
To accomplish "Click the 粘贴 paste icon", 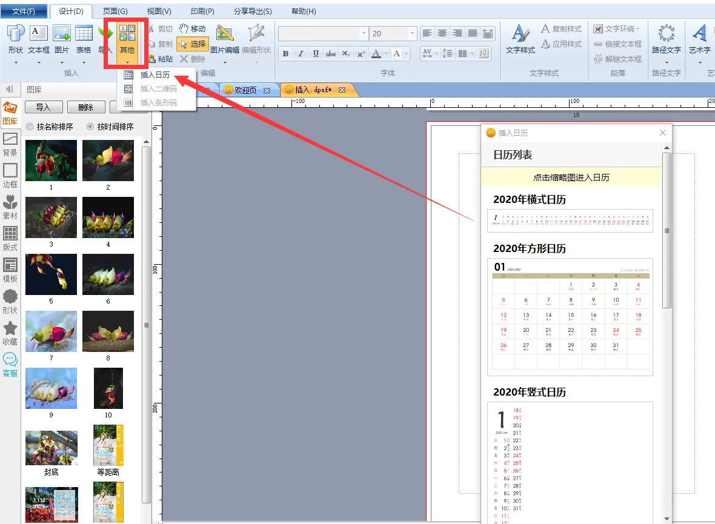I will [161, 59].
